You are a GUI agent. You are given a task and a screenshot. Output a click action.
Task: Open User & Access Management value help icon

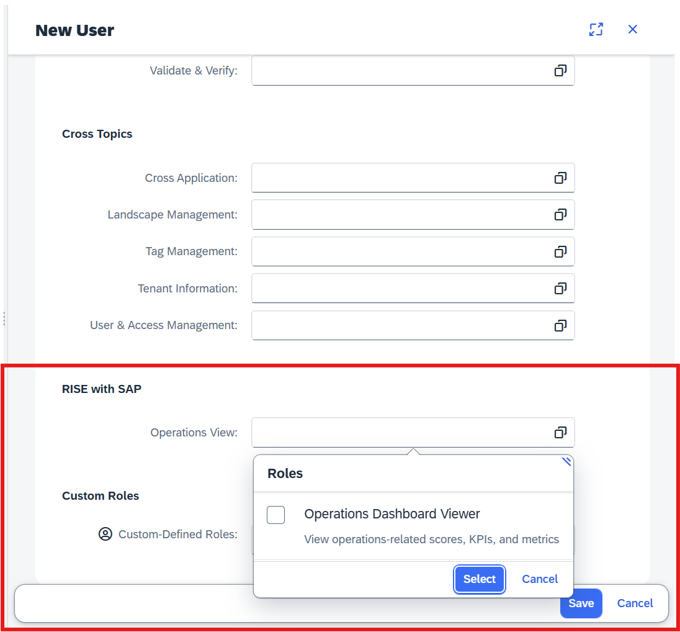click(560, 325)
